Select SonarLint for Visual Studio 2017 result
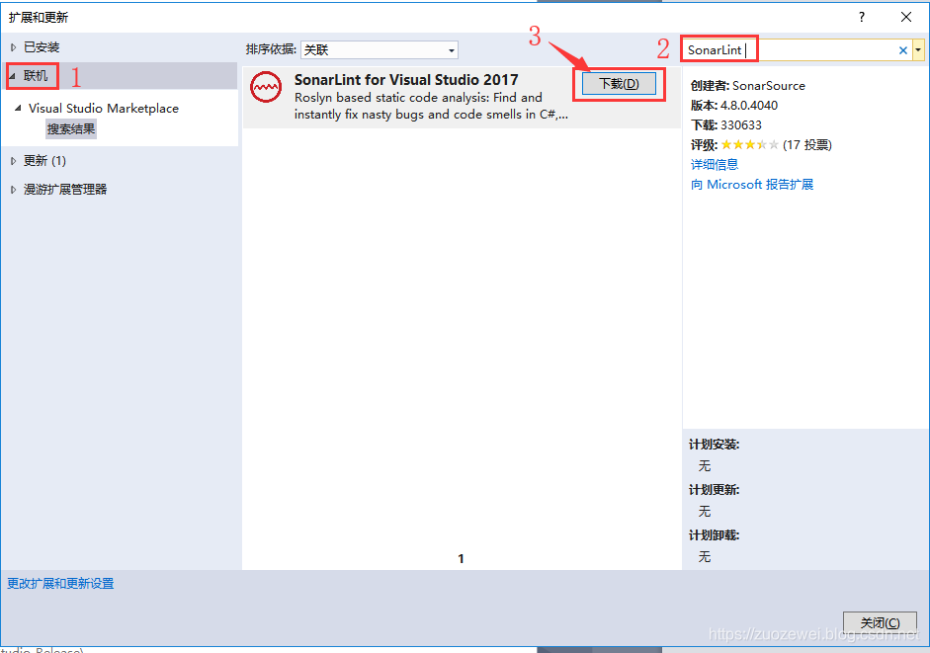This screenshot has width=930, height=653. tap(462, 97)
